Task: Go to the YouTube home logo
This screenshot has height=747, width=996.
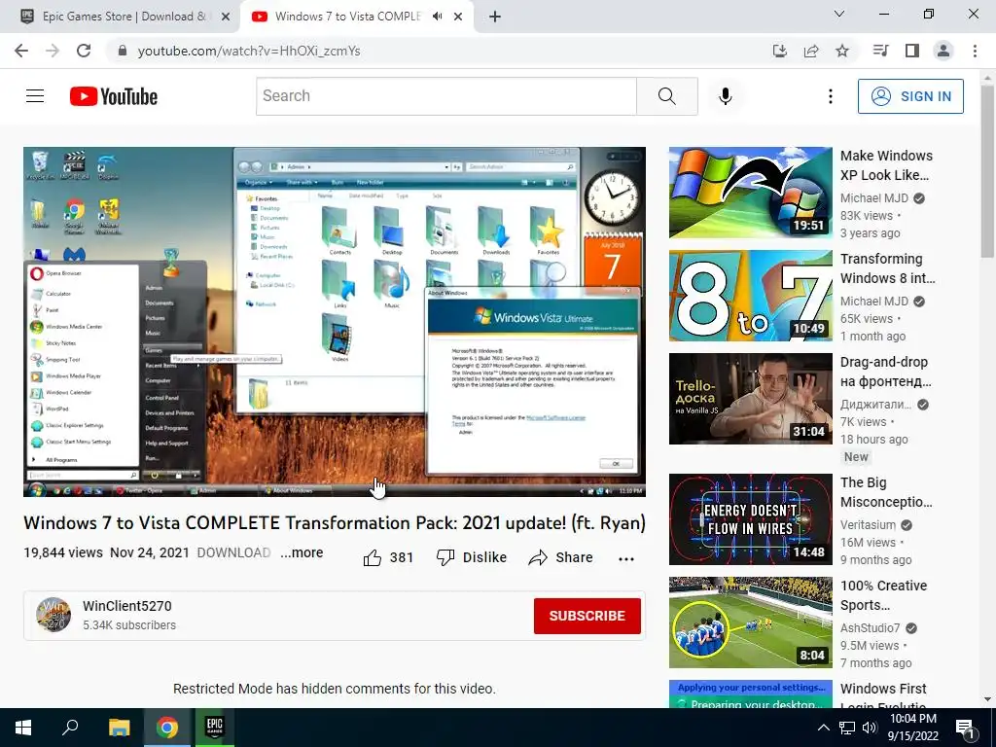Action: [x=114, y=96]
